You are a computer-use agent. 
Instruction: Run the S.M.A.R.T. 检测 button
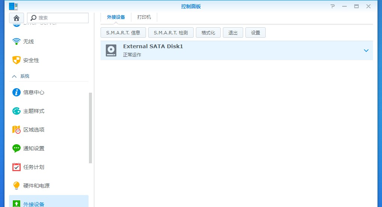[171, 33]
